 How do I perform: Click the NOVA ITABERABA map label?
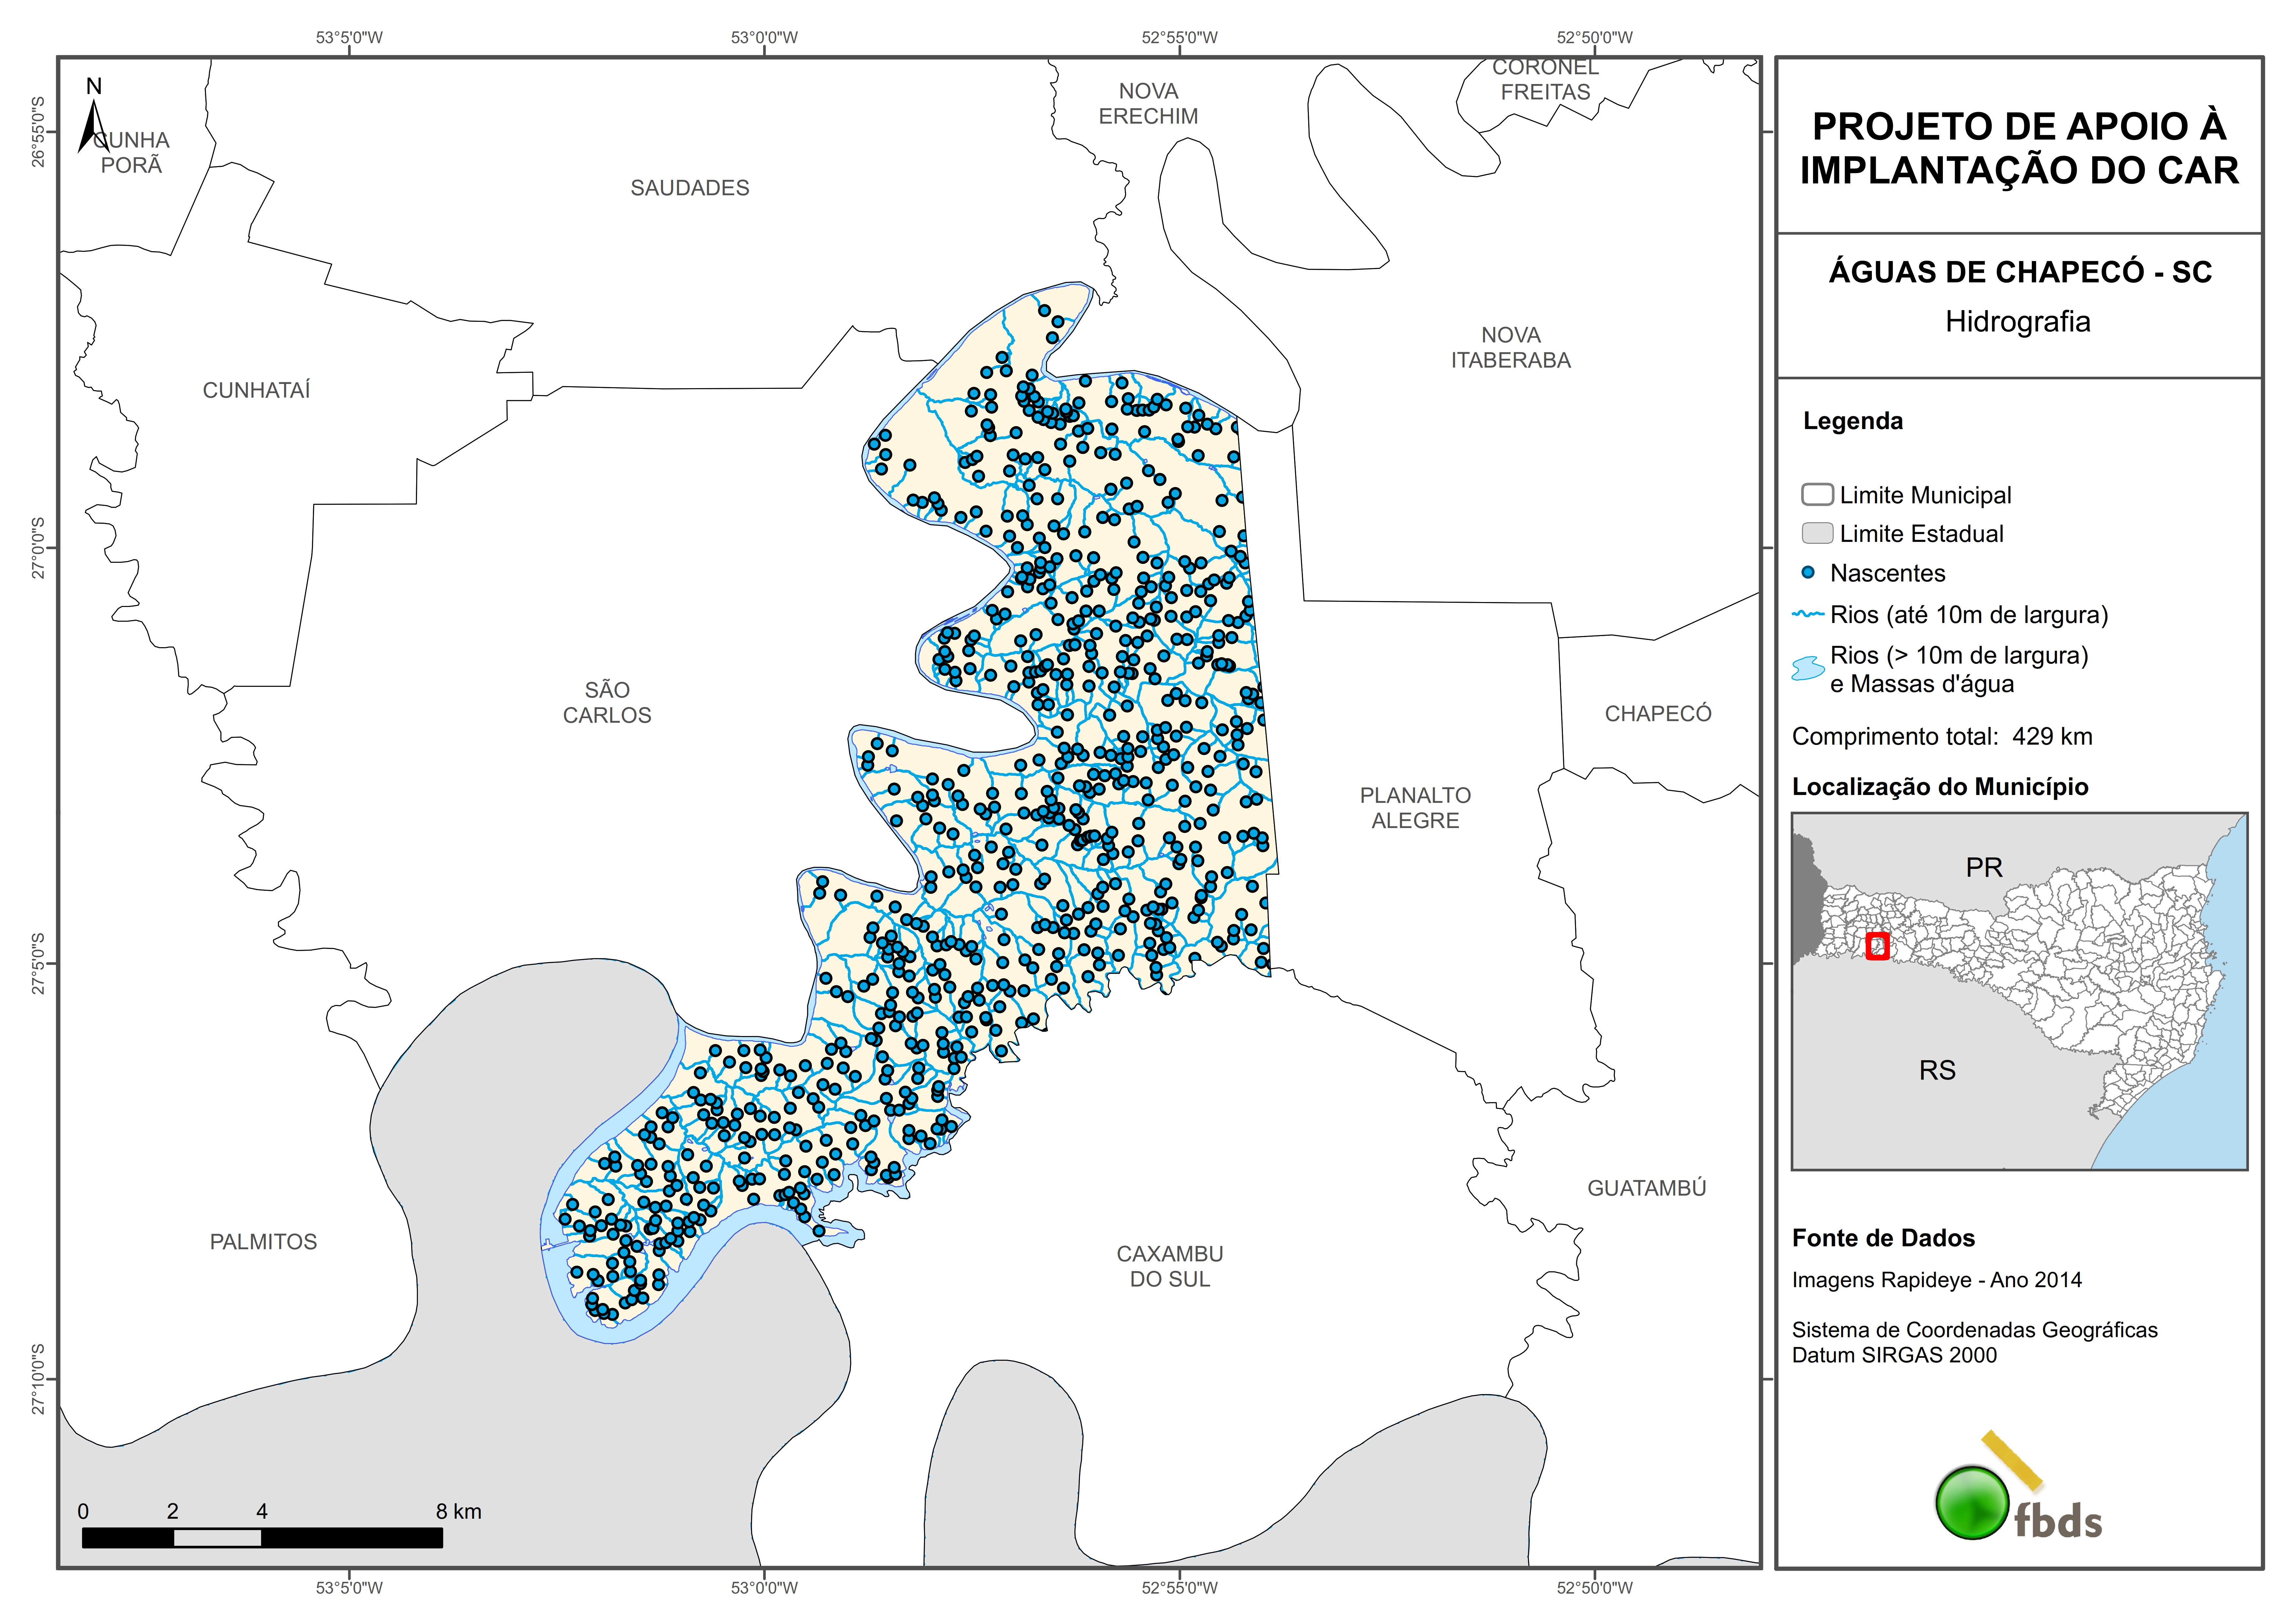(x=1510, y=347)
